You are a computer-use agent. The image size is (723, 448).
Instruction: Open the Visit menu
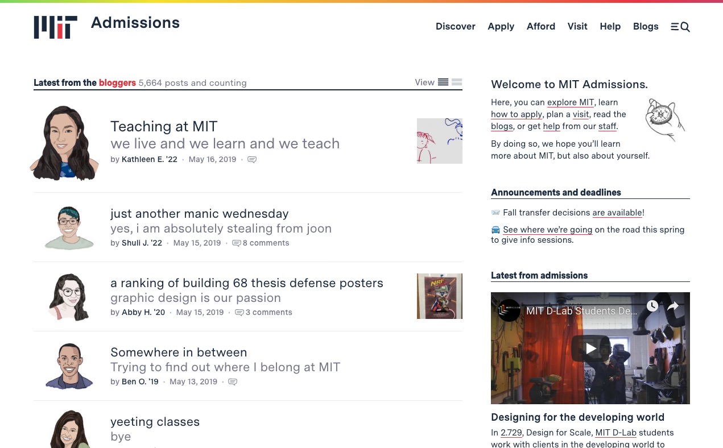tap(577, 26)
